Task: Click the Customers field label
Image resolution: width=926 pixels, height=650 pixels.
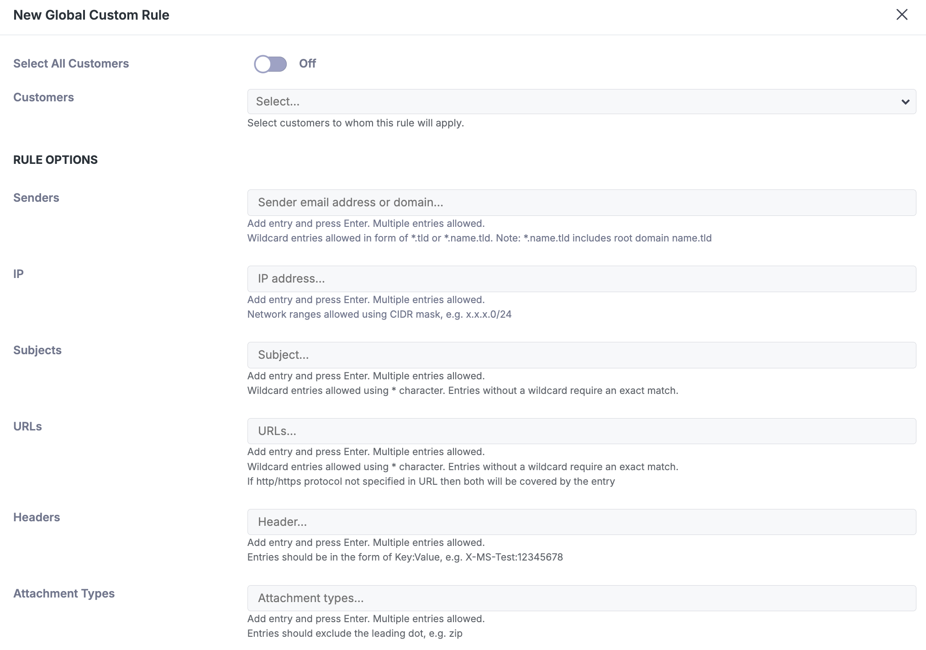Action: pos(43,97)
